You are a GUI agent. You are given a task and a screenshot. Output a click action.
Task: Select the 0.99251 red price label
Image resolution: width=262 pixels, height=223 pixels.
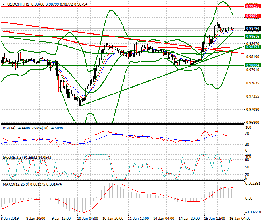(x=252, y=6)
